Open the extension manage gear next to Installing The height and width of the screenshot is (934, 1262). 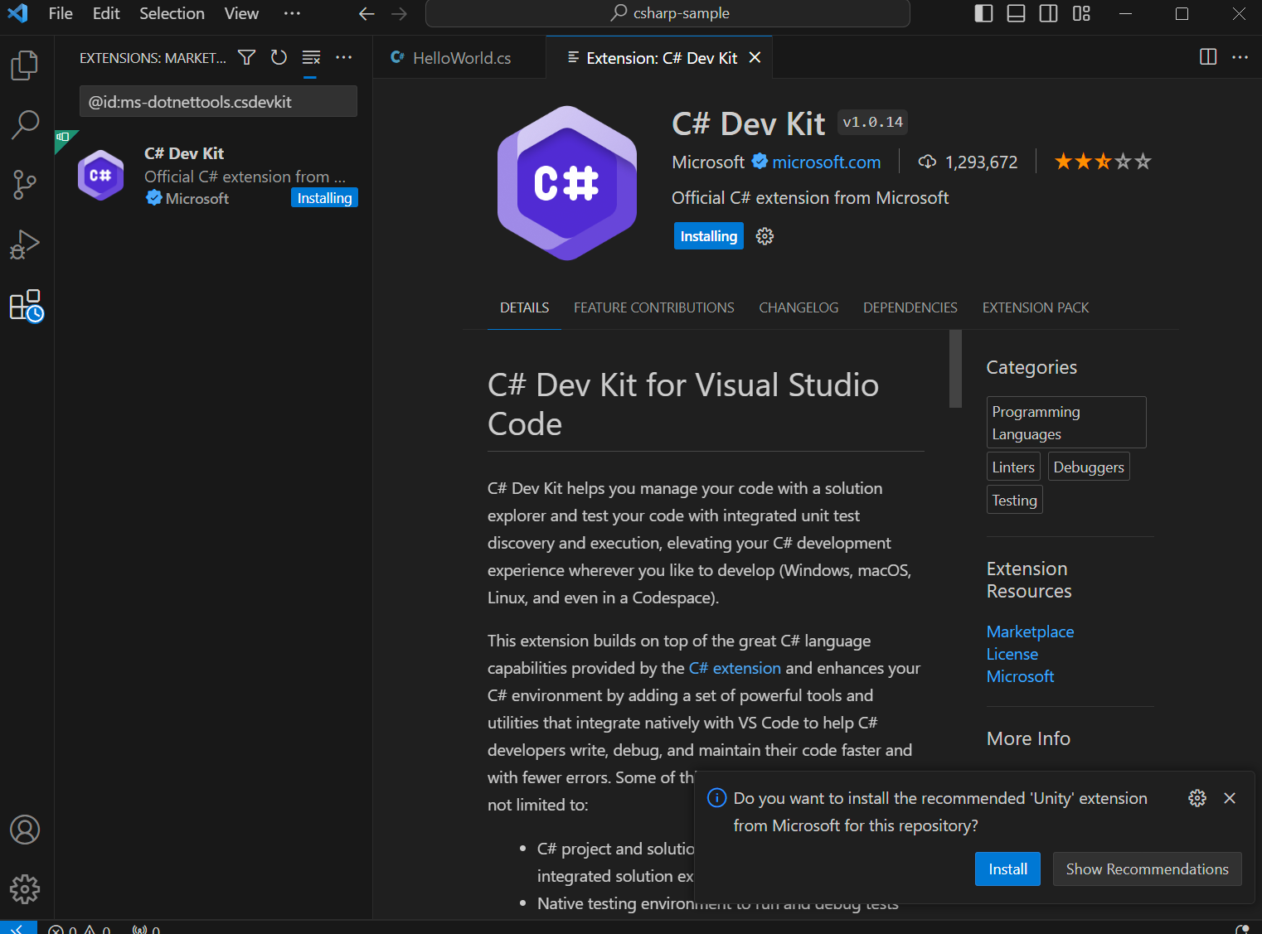pos(764,236)
